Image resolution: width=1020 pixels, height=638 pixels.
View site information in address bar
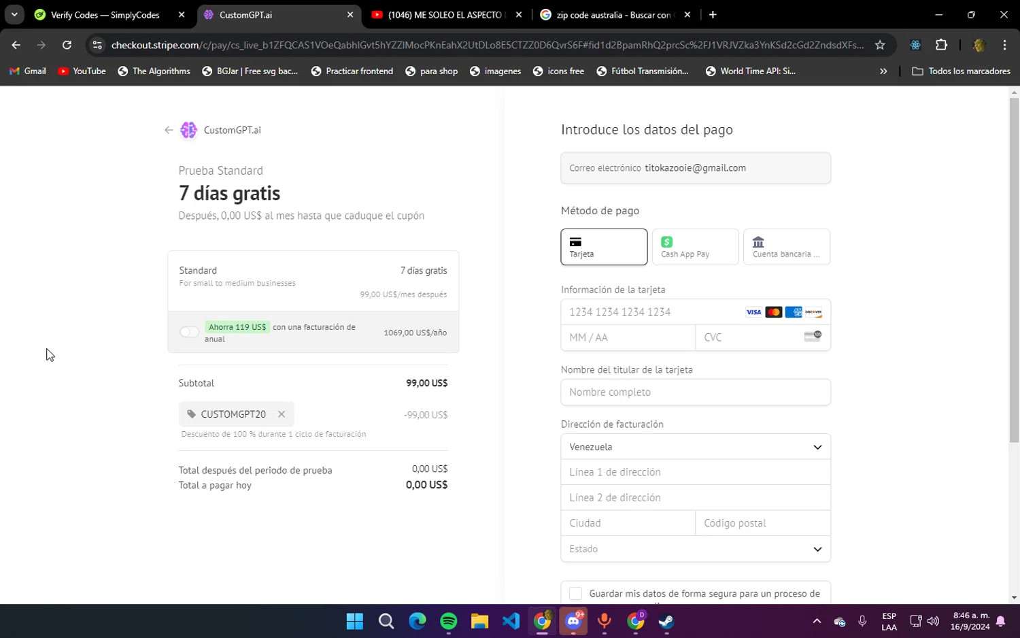click(x=97, y=45)
